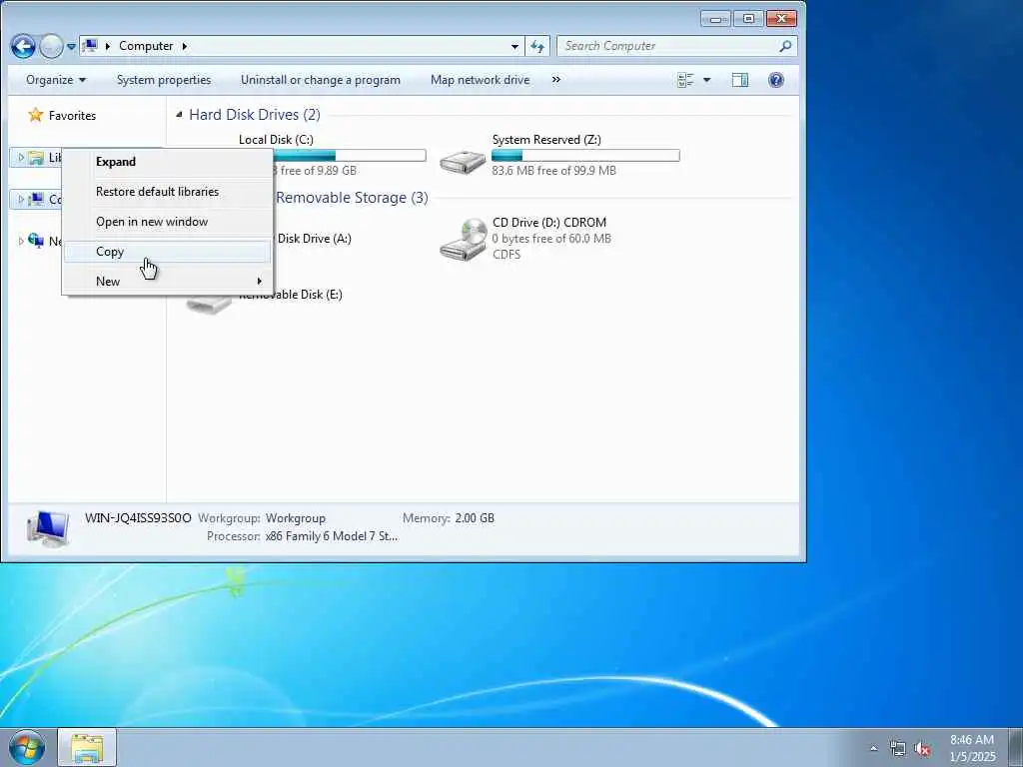Click the Network icon in navigation pane

pos(36,241)
